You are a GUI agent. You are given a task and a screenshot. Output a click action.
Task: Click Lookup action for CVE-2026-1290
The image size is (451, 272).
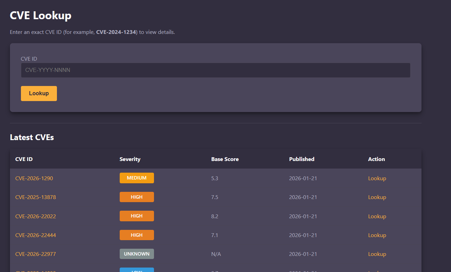click(377, 178)
